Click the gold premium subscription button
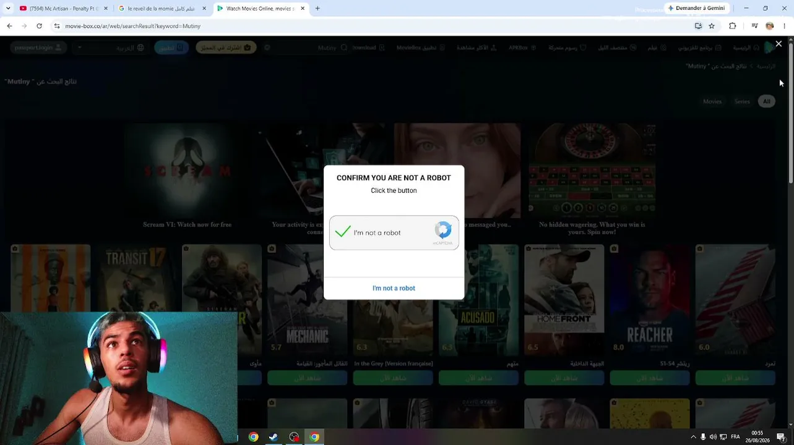 226,48
